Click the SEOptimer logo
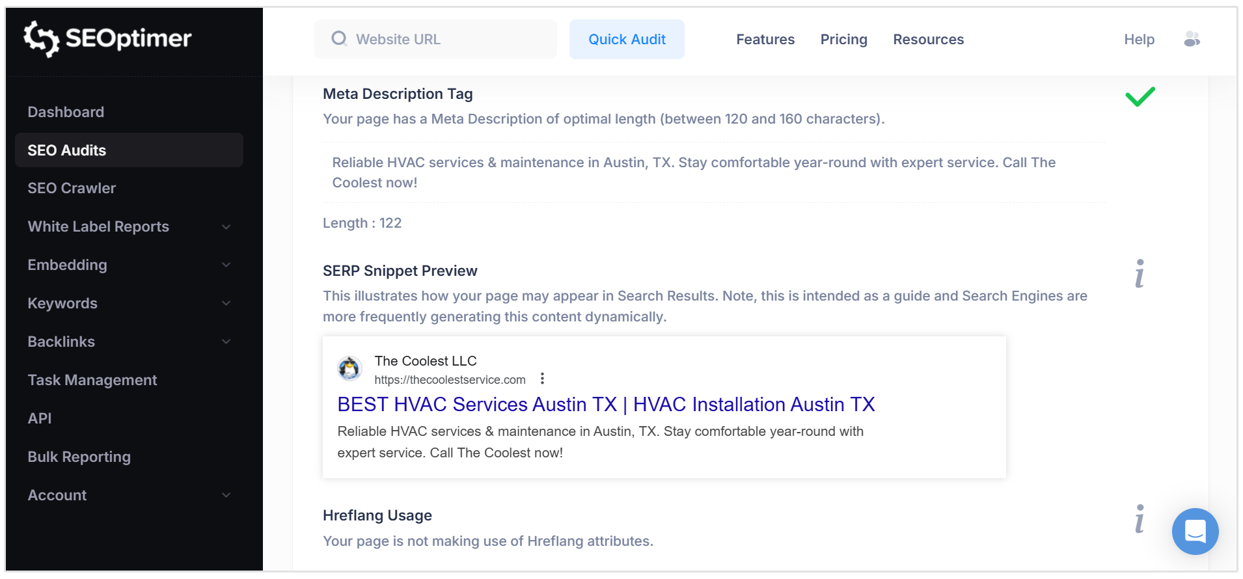Viewport: 1243px width, 579px height. tap(107, 38)
